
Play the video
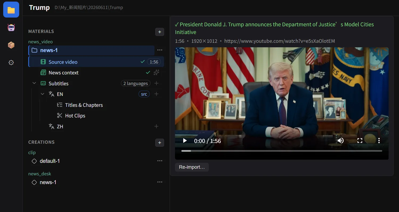(x=185, y=141)
